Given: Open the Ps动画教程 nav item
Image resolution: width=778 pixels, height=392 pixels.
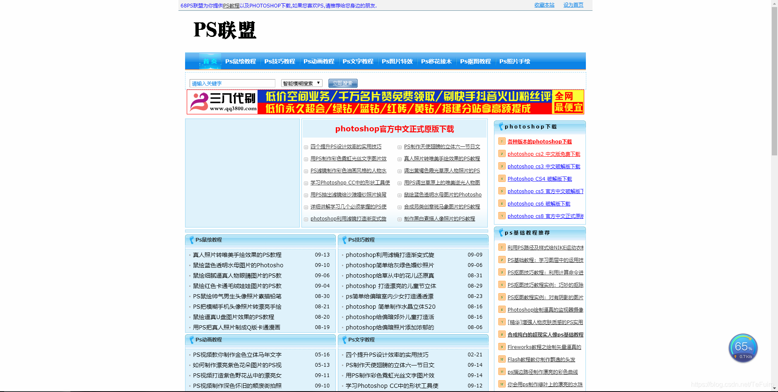Looking at the screenshot, I should (319, 61).
